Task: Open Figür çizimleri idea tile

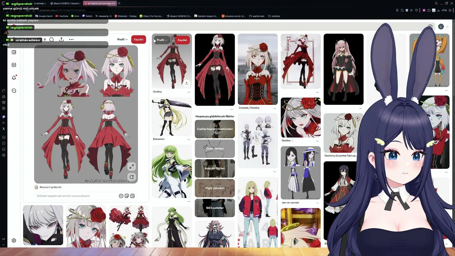Action: click(x=215, y=188)
